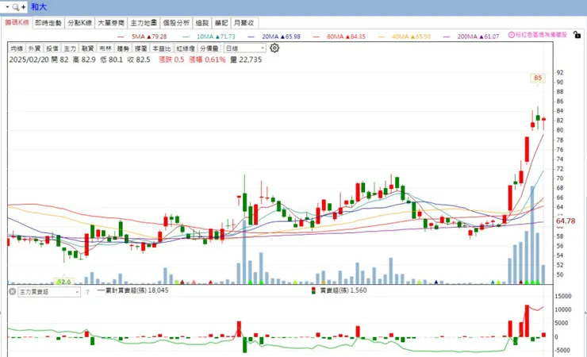Open the 主力買賣超 indicator dropdown

(49, 291)
